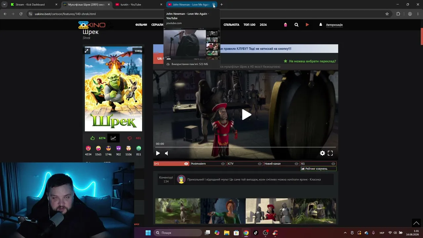Open the Windows Start menu
The image size is (423, 238).
pyautogui.click(x=148, y=233)
